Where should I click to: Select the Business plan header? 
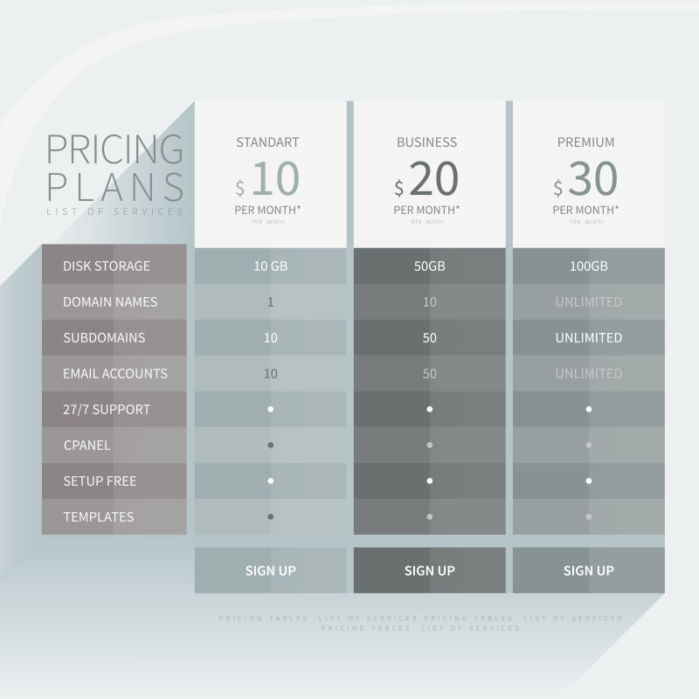[x=426, y=142]
